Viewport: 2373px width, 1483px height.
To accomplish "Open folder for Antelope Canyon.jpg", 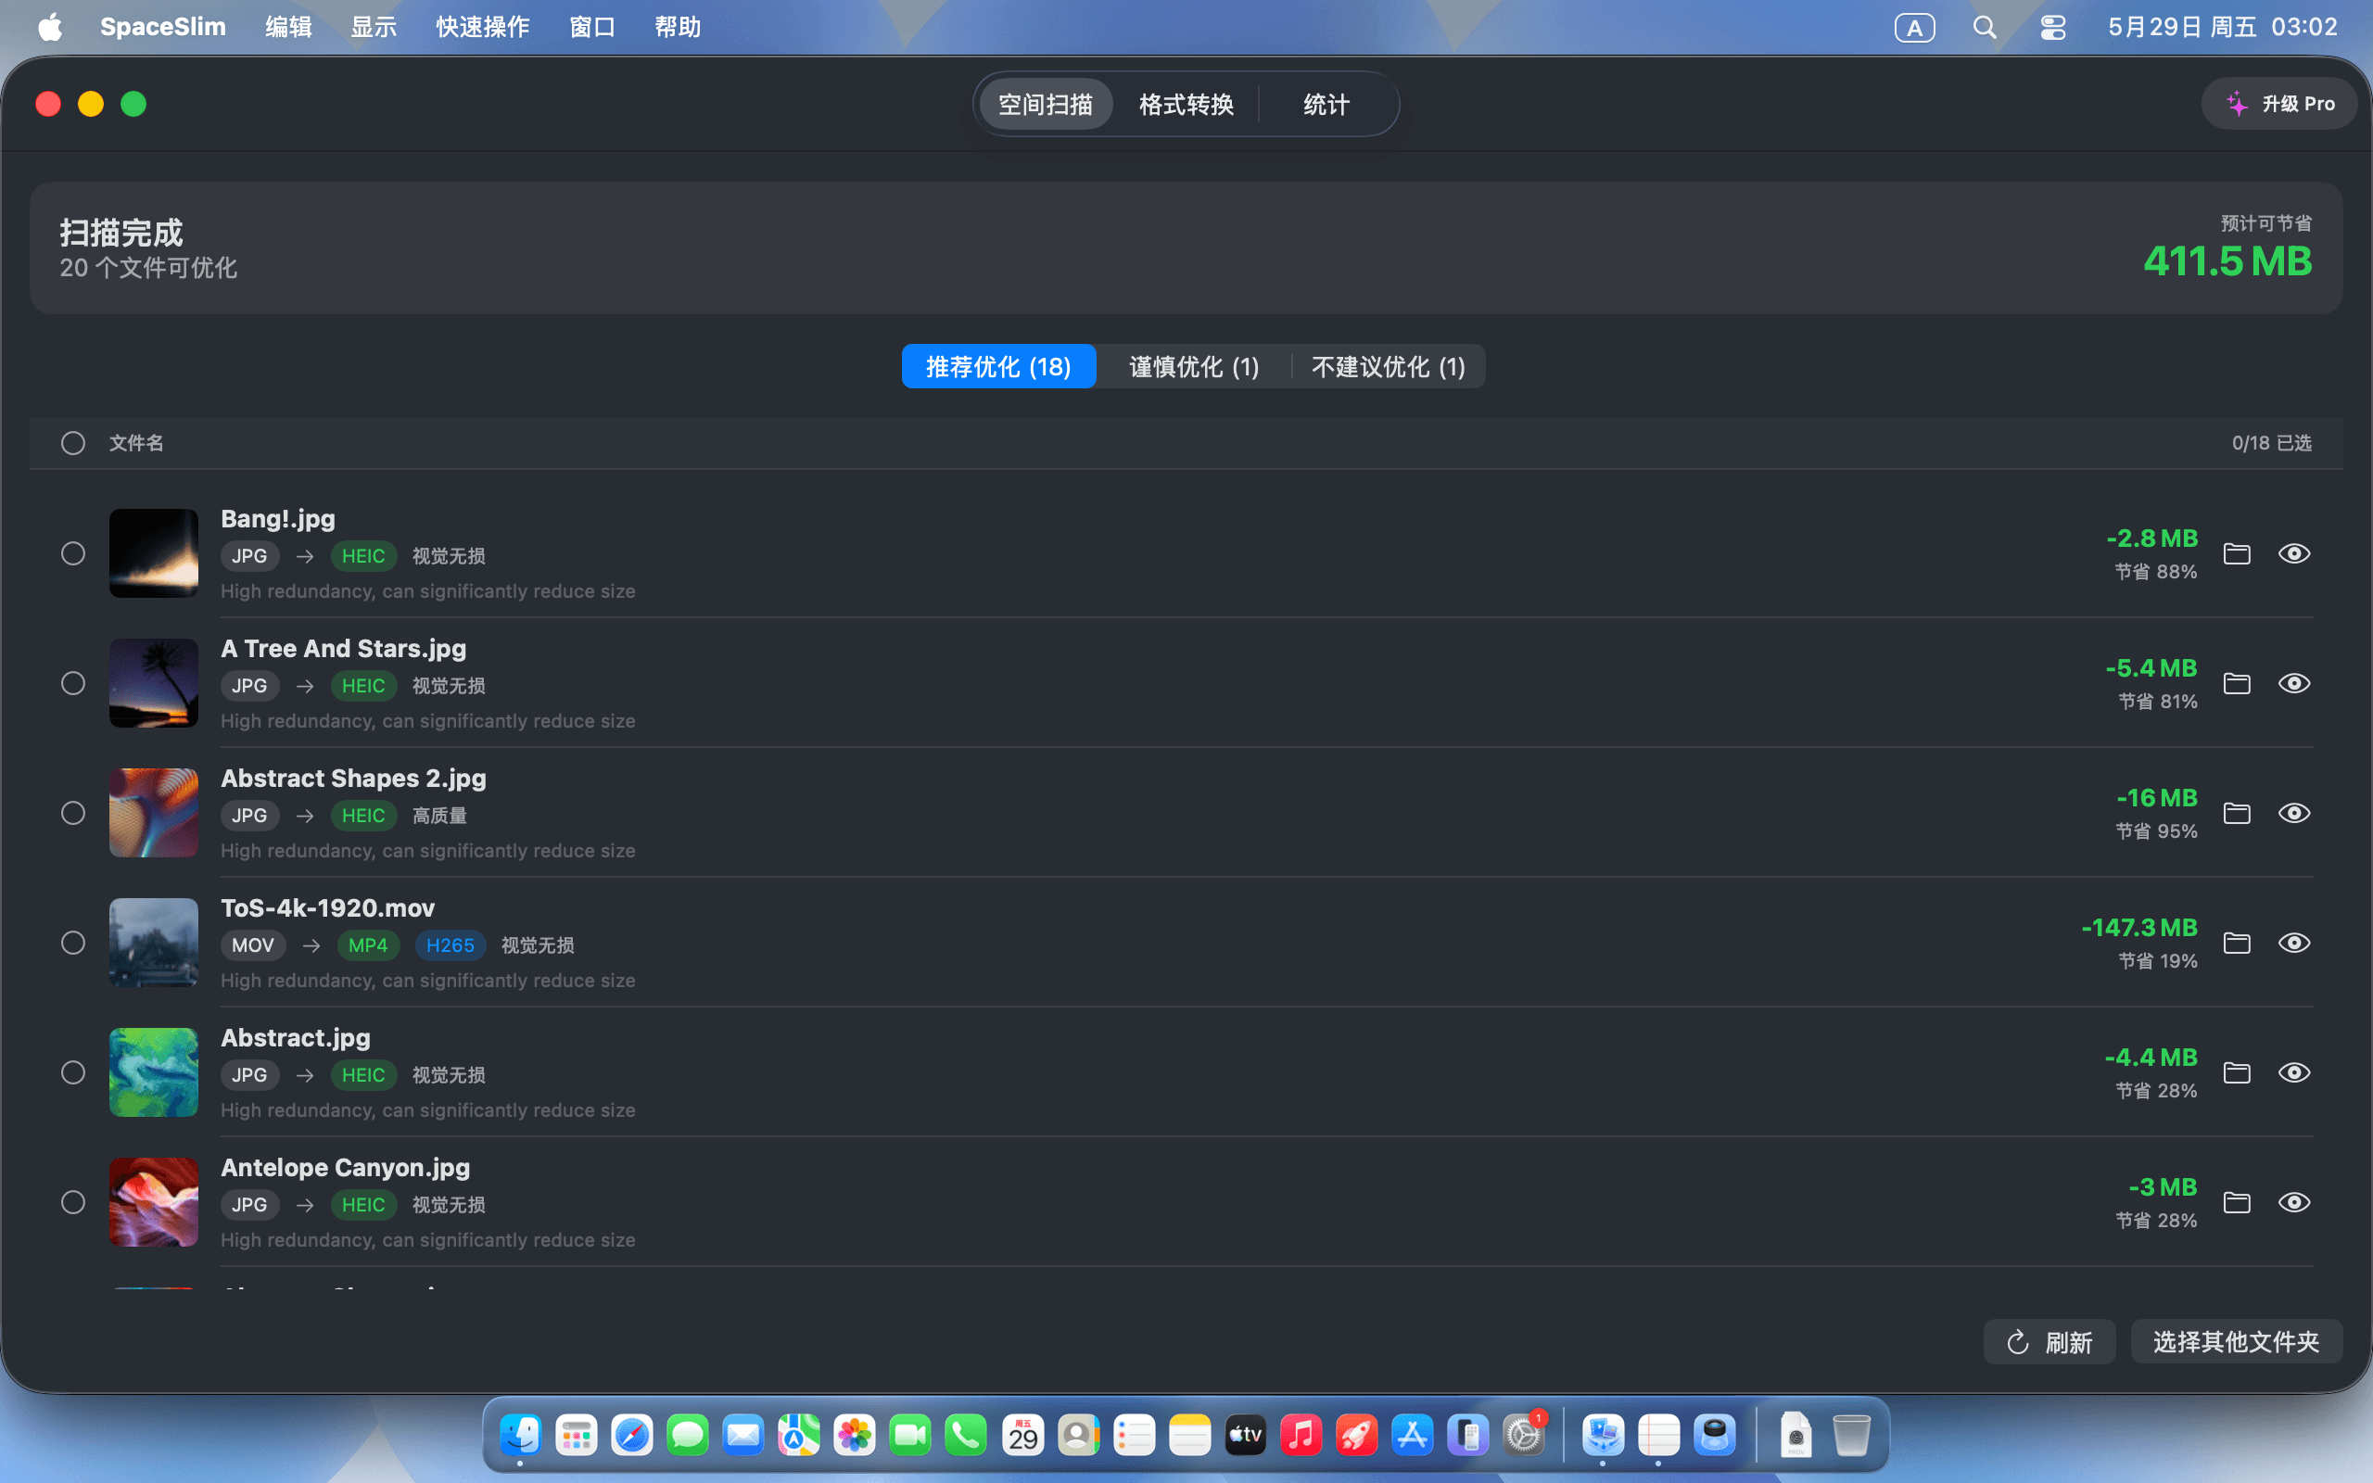I will click(x=2237, y=1202).
